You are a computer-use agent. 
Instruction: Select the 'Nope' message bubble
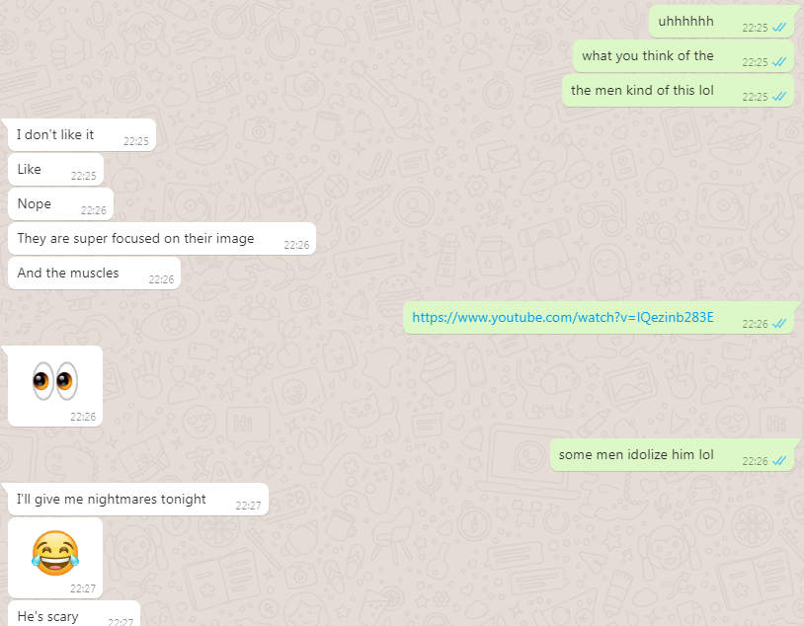pyautogui.click(x=60, y=203)
